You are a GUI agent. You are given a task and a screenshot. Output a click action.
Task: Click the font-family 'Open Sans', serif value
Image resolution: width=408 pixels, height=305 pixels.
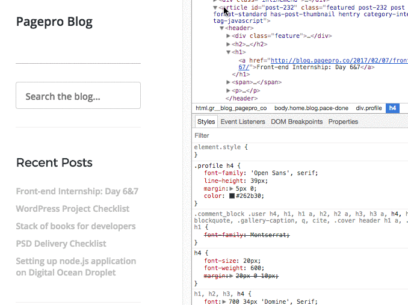283,173
